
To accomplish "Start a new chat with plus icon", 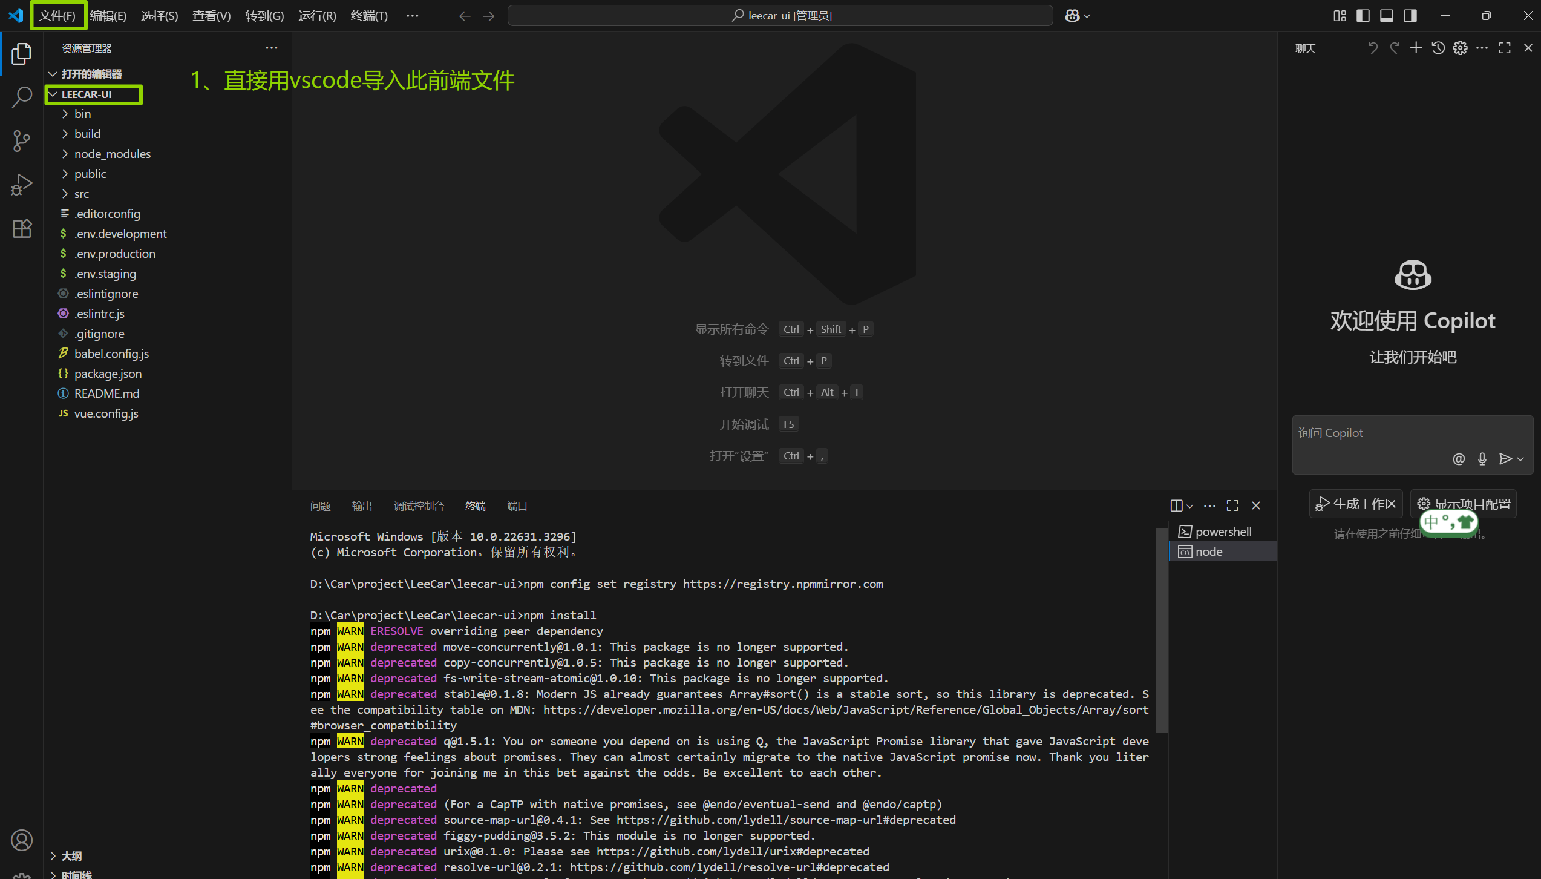I will (1416, 48).
